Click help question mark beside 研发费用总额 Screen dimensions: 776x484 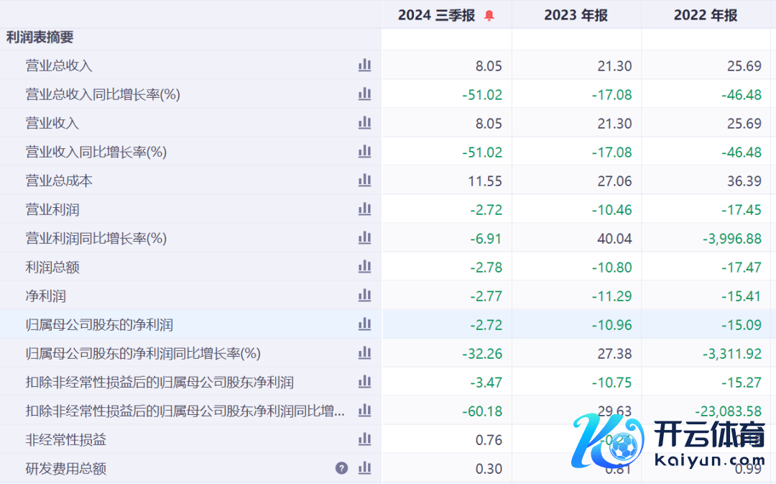pyautogui.click(x=342, y=468)
